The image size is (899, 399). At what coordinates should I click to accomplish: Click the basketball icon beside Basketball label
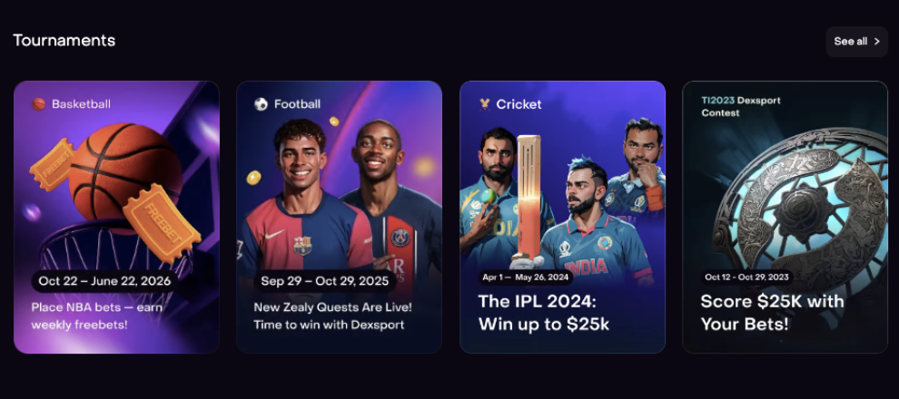tap(38, 104)
